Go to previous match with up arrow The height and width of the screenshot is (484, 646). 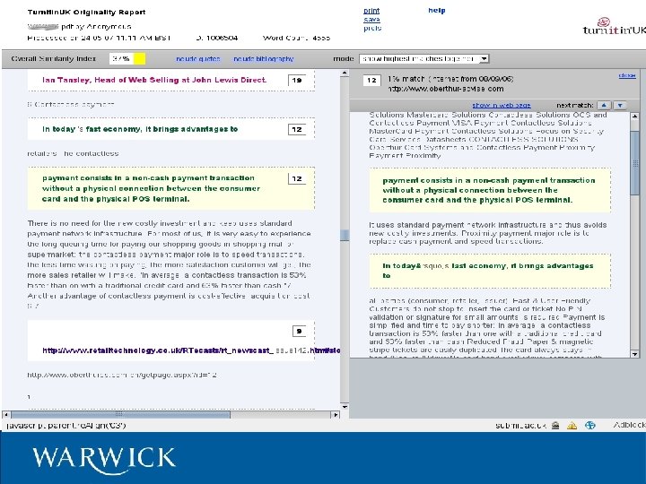pyautogui.click(x=604, y=106)
